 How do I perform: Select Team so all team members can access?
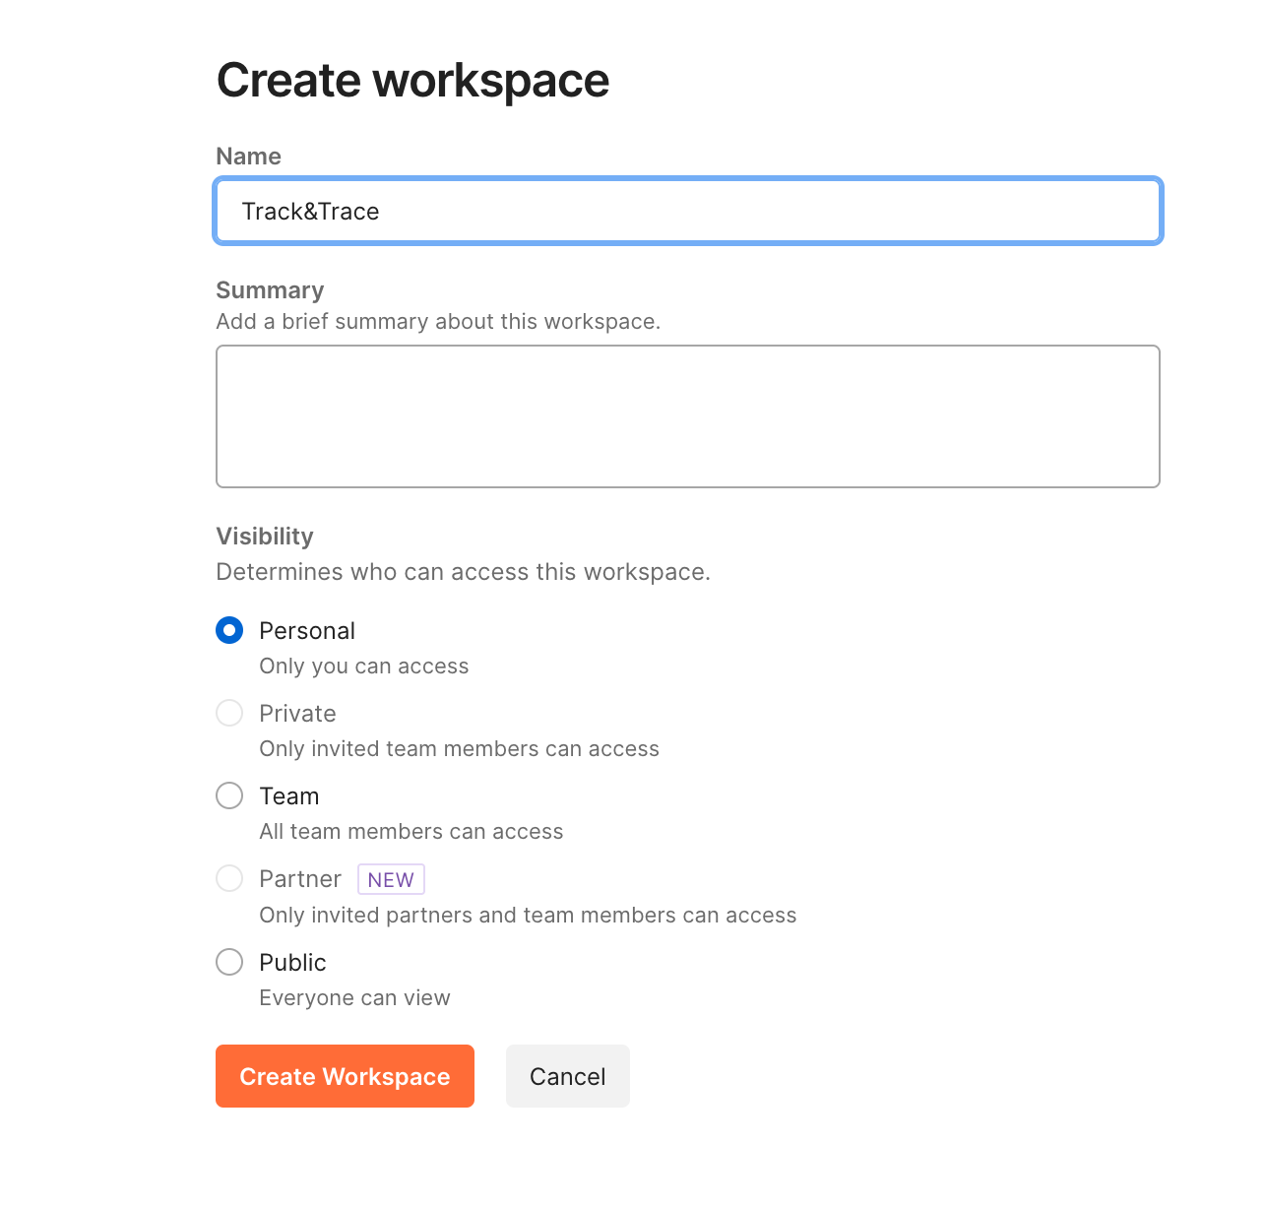click(x=228, y=795)
